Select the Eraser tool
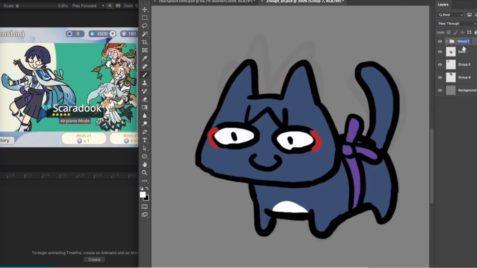The height and width of the screenshot is (268, 477). 145,99
